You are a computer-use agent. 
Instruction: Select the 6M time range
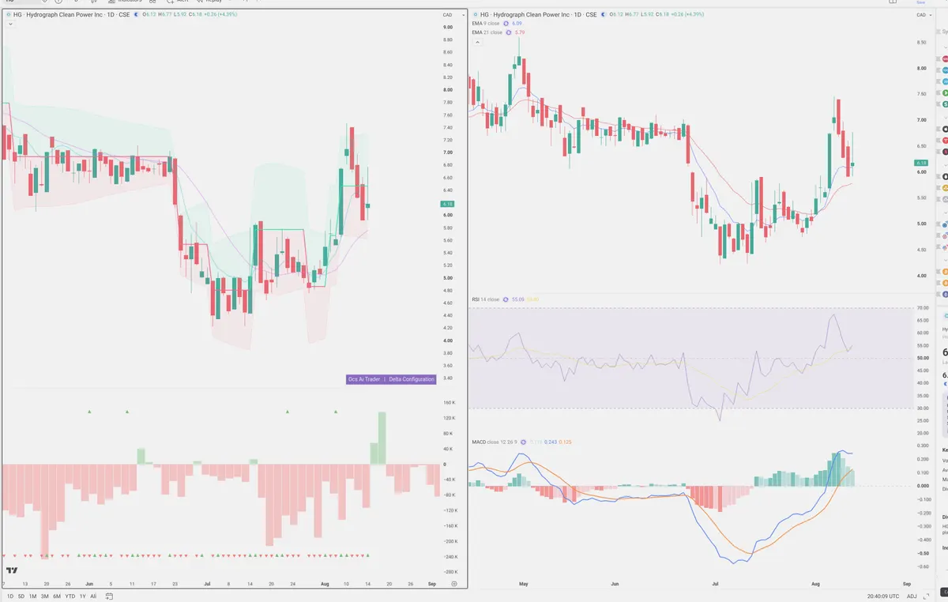click(x=57, y=596)
